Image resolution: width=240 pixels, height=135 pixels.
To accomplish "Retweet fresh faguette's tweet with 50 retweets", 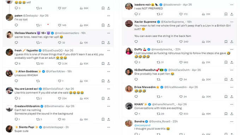I will point(38,63).
